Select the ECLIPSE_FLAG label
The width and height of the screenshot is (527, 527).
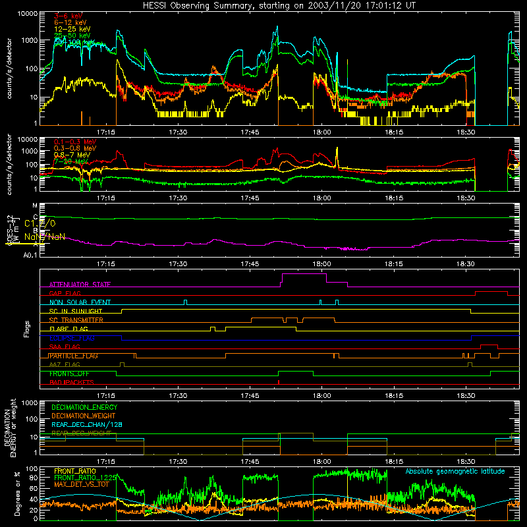click(x=72, y=338)
